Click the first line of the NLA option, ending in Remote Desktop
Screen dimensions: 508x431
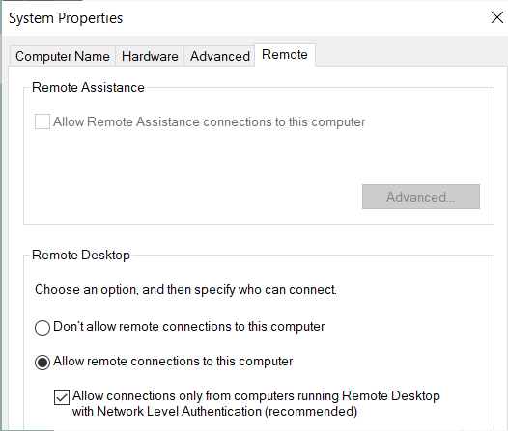pos(256,395)
